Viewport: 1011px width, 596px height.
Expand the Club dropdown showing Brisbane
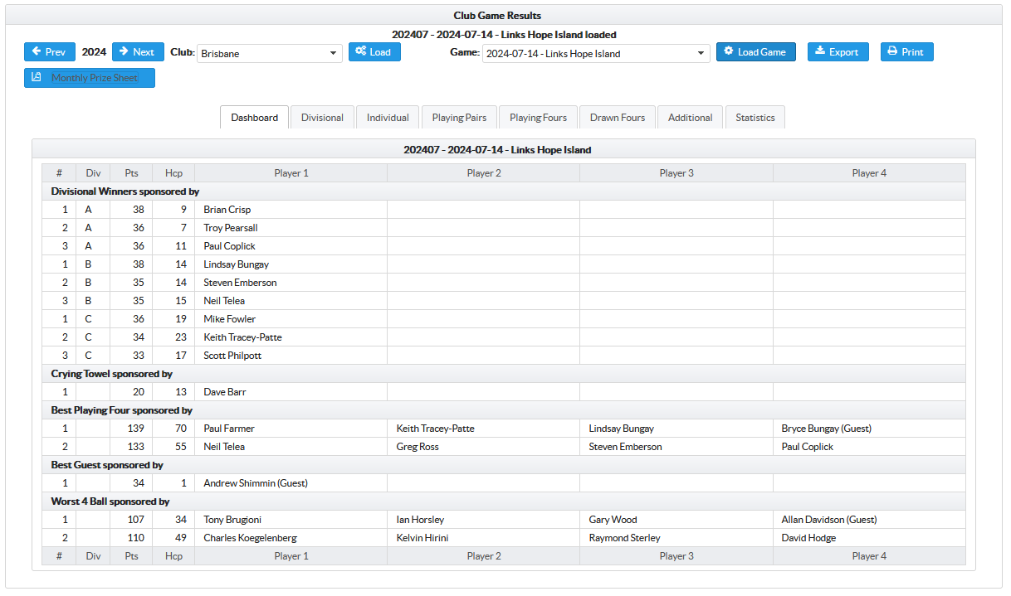(269, 54)
